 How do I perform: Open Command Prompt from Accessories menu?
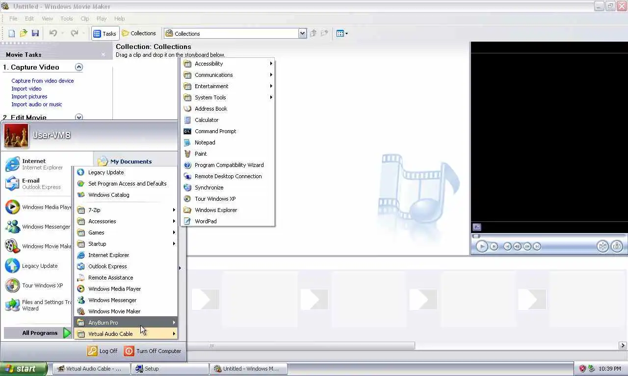[228, 131]
